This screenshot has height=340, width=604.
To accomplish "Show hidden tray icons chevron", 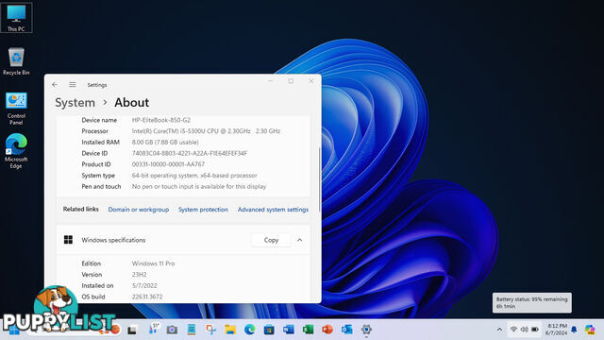I will pyautogui.click(x=499, y=330).
